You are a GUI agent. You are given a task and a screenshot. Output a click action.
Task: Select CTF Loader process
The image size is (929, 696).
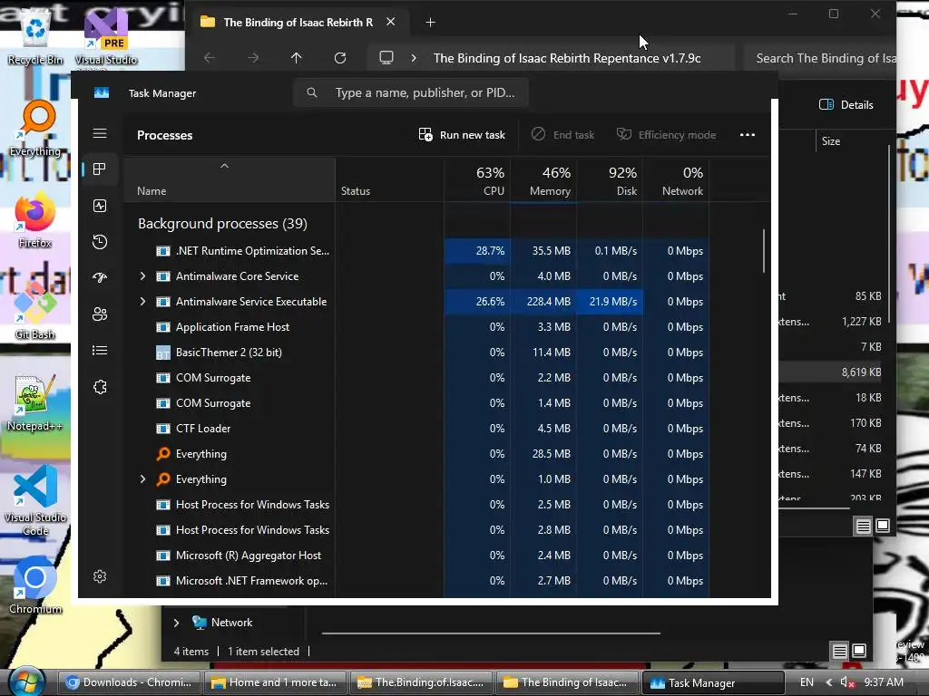coord(417,428)
